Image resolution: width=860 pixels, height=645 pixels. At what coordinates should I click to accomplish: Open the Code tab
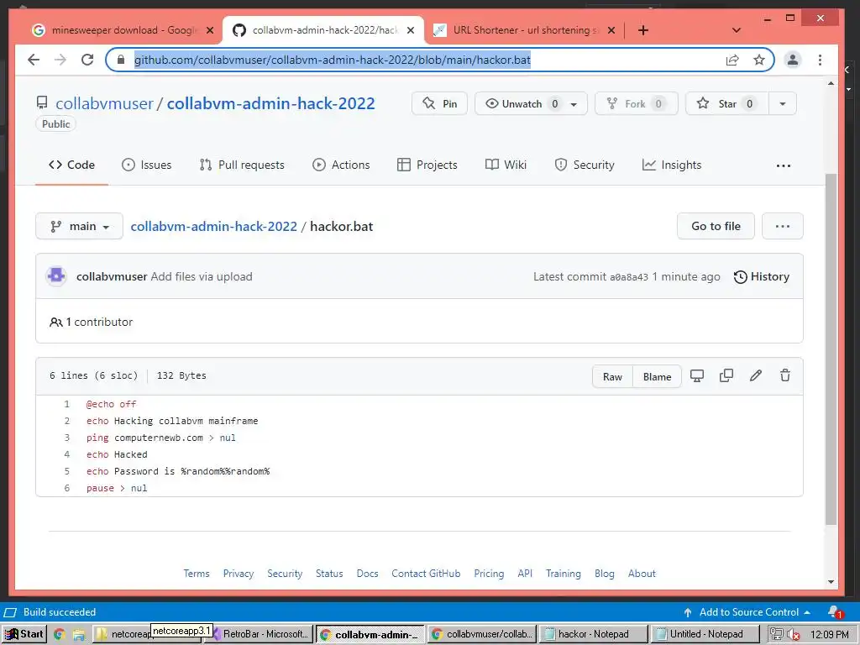coord(72,165)
